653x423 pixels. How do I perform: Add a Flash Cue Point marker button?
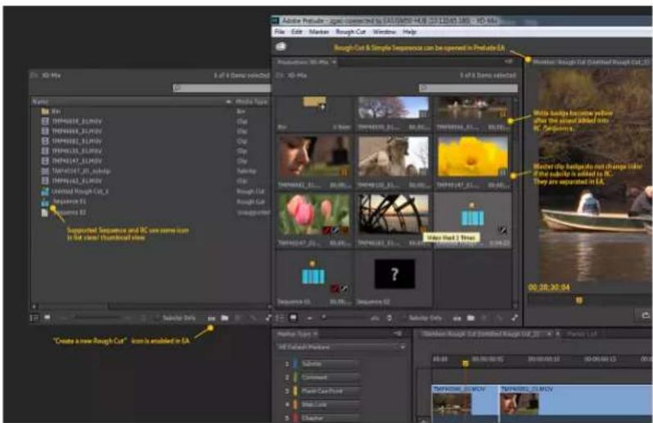click(x=329, y=391)
